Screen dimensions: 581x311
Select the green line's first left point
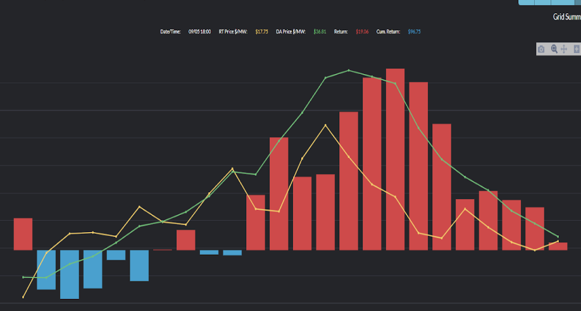coord(23,277)
